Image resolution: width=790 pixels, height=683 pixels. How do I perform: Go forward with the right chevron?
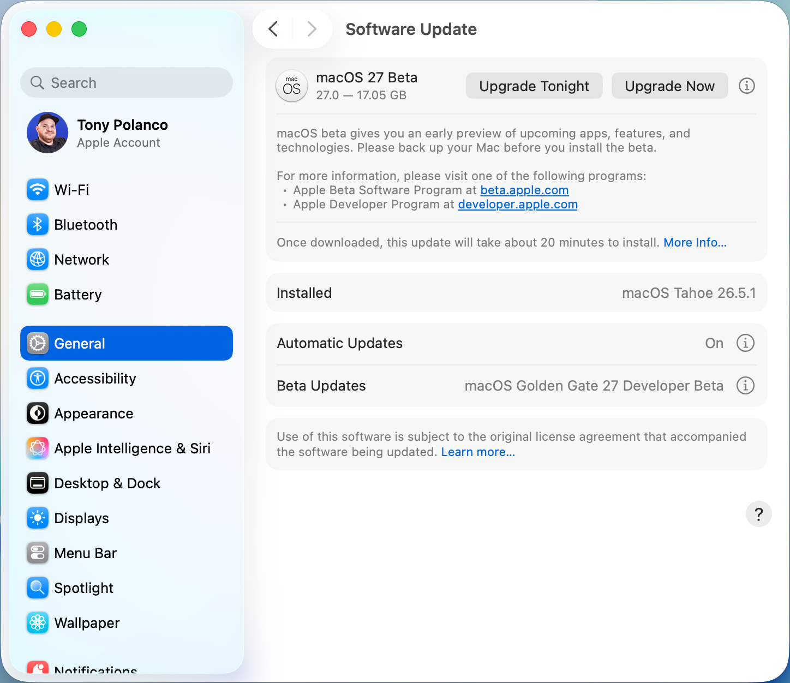pyautogui.click(x=312, y=29)
